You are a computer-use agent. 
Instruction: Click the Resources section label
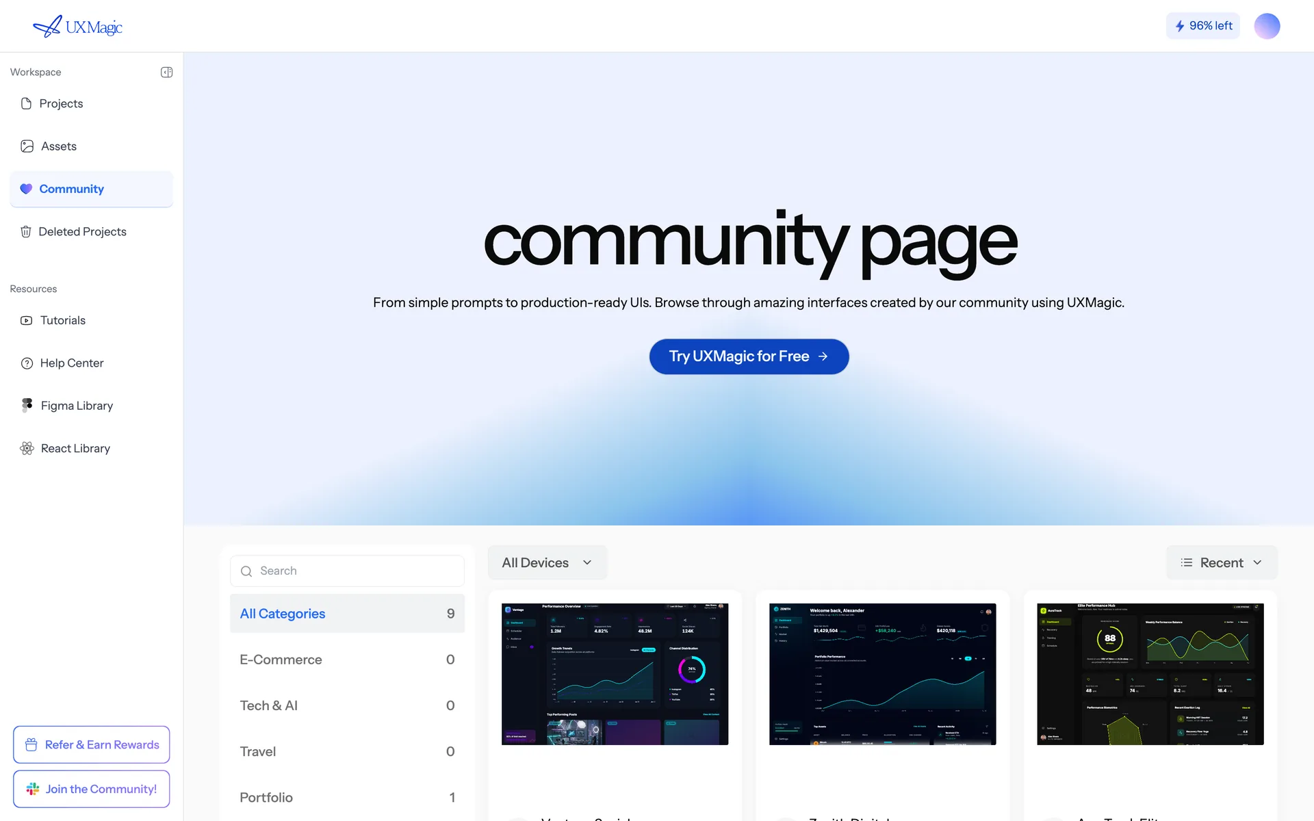click(x=34, y=289)
